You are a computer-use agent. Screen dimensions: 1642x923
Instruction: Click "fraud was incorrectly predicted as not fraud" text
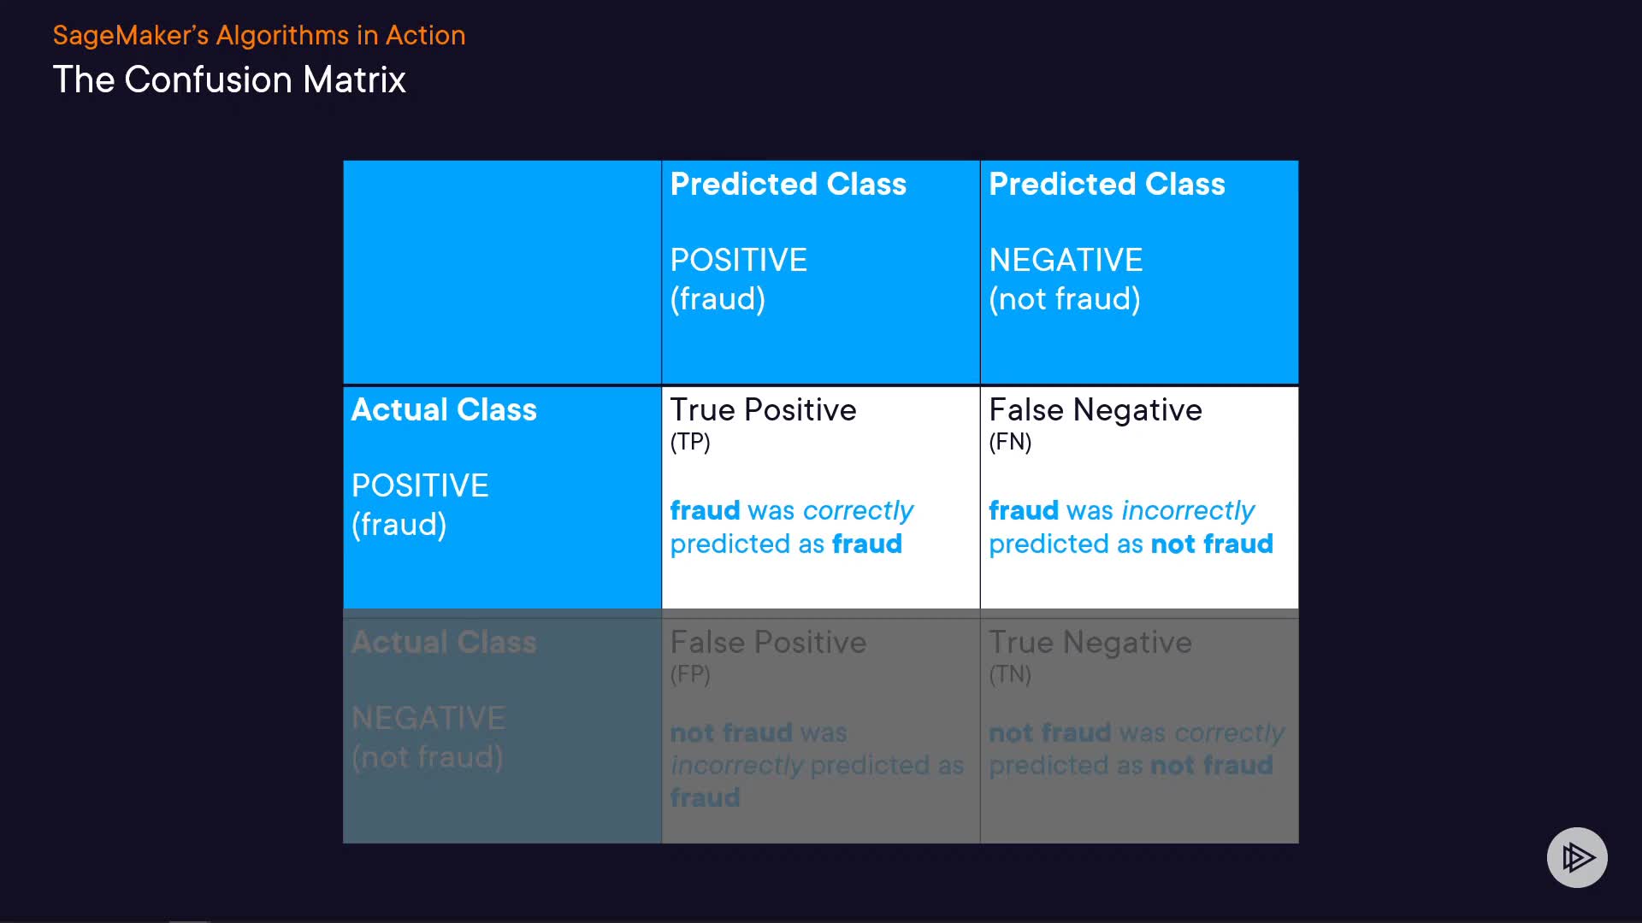point(1131,527)
